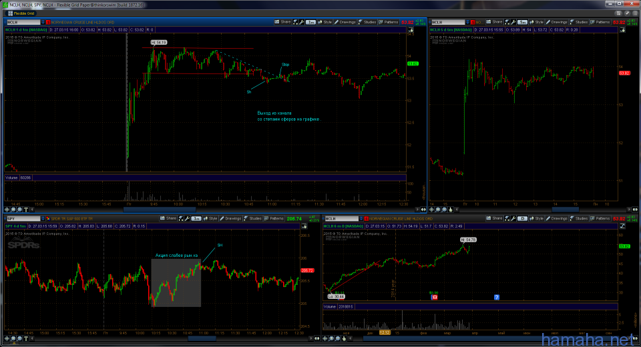Viewport: 641px width, 347px height.
Task: Open Patterns menu in top-left NCLH 1m chart
Action: coord(389,22)
